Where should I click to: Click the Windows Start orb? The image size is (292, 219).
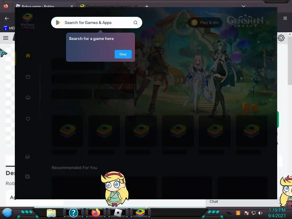7,213
